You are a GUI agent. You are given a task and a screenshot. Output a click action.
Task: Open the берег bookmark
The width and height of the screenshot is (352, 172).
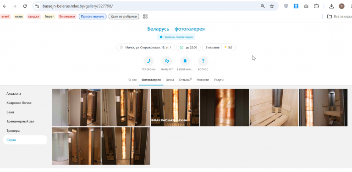pos(49,16)
